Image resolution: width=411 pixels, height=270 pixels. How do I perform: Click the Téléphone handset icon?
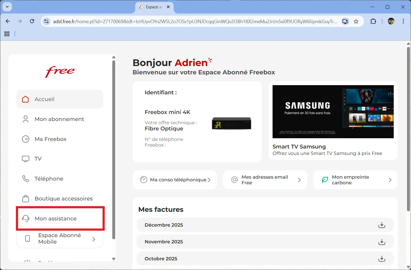point(26,178)
